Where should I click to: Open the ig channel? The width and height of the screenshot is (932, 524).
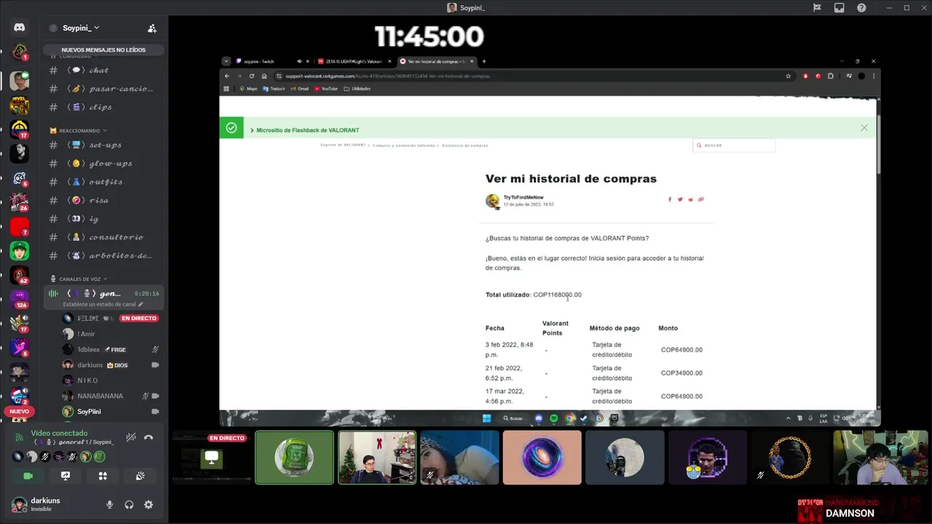(x=103, y=219)
